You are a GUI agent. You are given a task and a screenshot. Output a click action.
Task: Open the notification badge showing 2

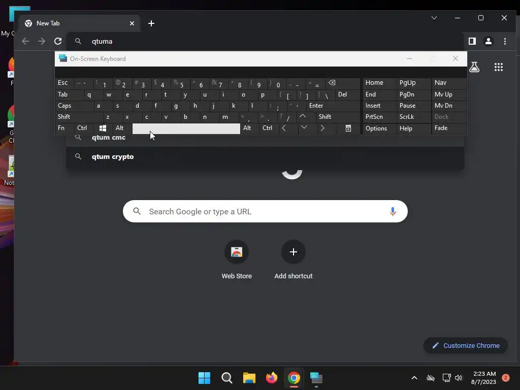505,378
